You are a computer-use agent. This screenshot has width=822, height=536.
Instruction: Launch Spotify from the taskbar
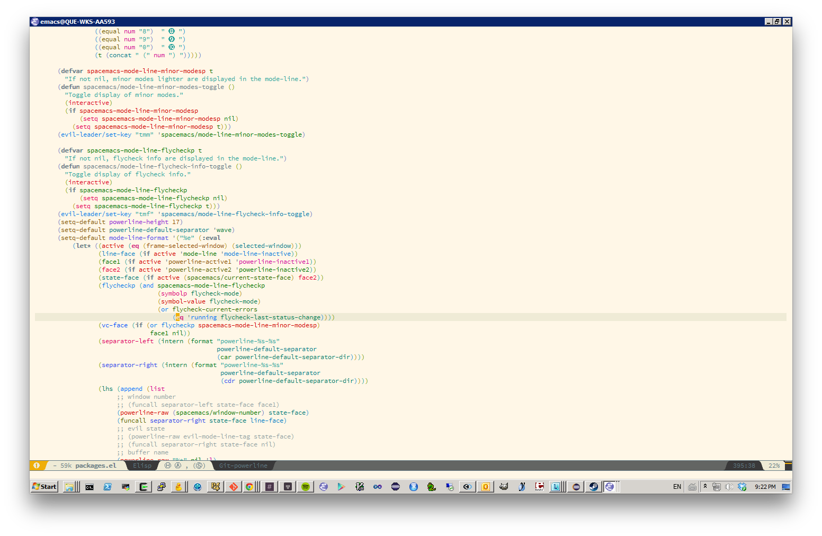306,486
